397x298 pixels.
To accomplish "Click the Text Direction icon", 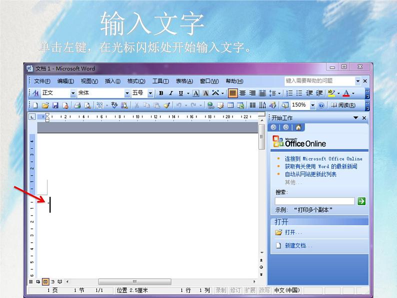I will click(x=262, y=105).
